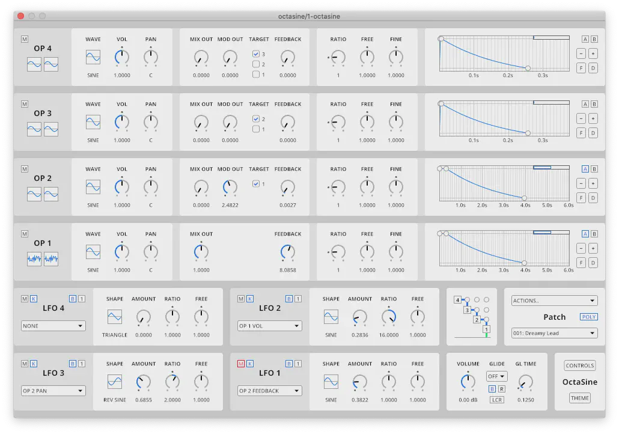Open the LFO 4 target dropdown set to NONE
This screenshot has width=619, height=434.
coord(53,326)
